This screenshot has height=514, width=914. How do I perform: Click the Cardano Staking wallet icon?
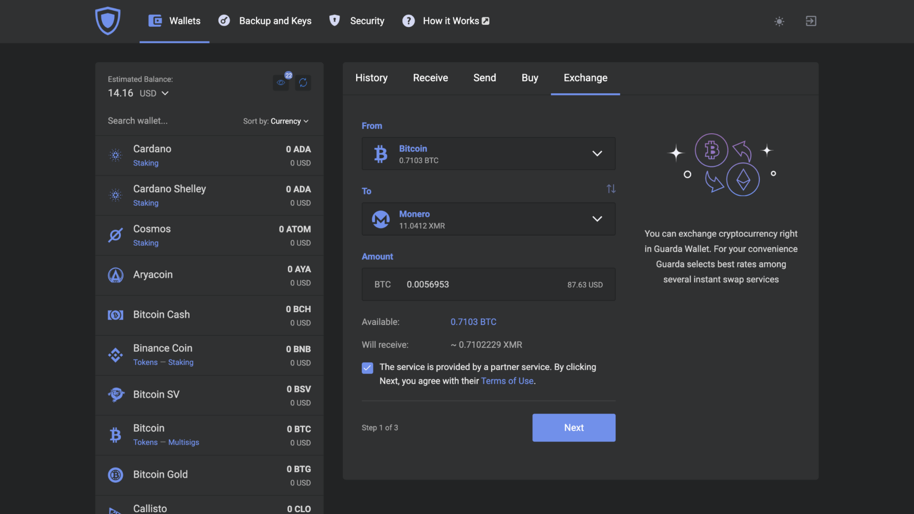116,155
